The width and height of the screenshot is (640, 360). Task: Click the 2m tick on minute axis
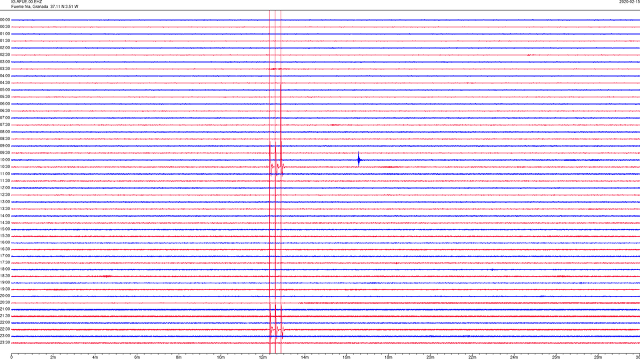click(53, 357)
